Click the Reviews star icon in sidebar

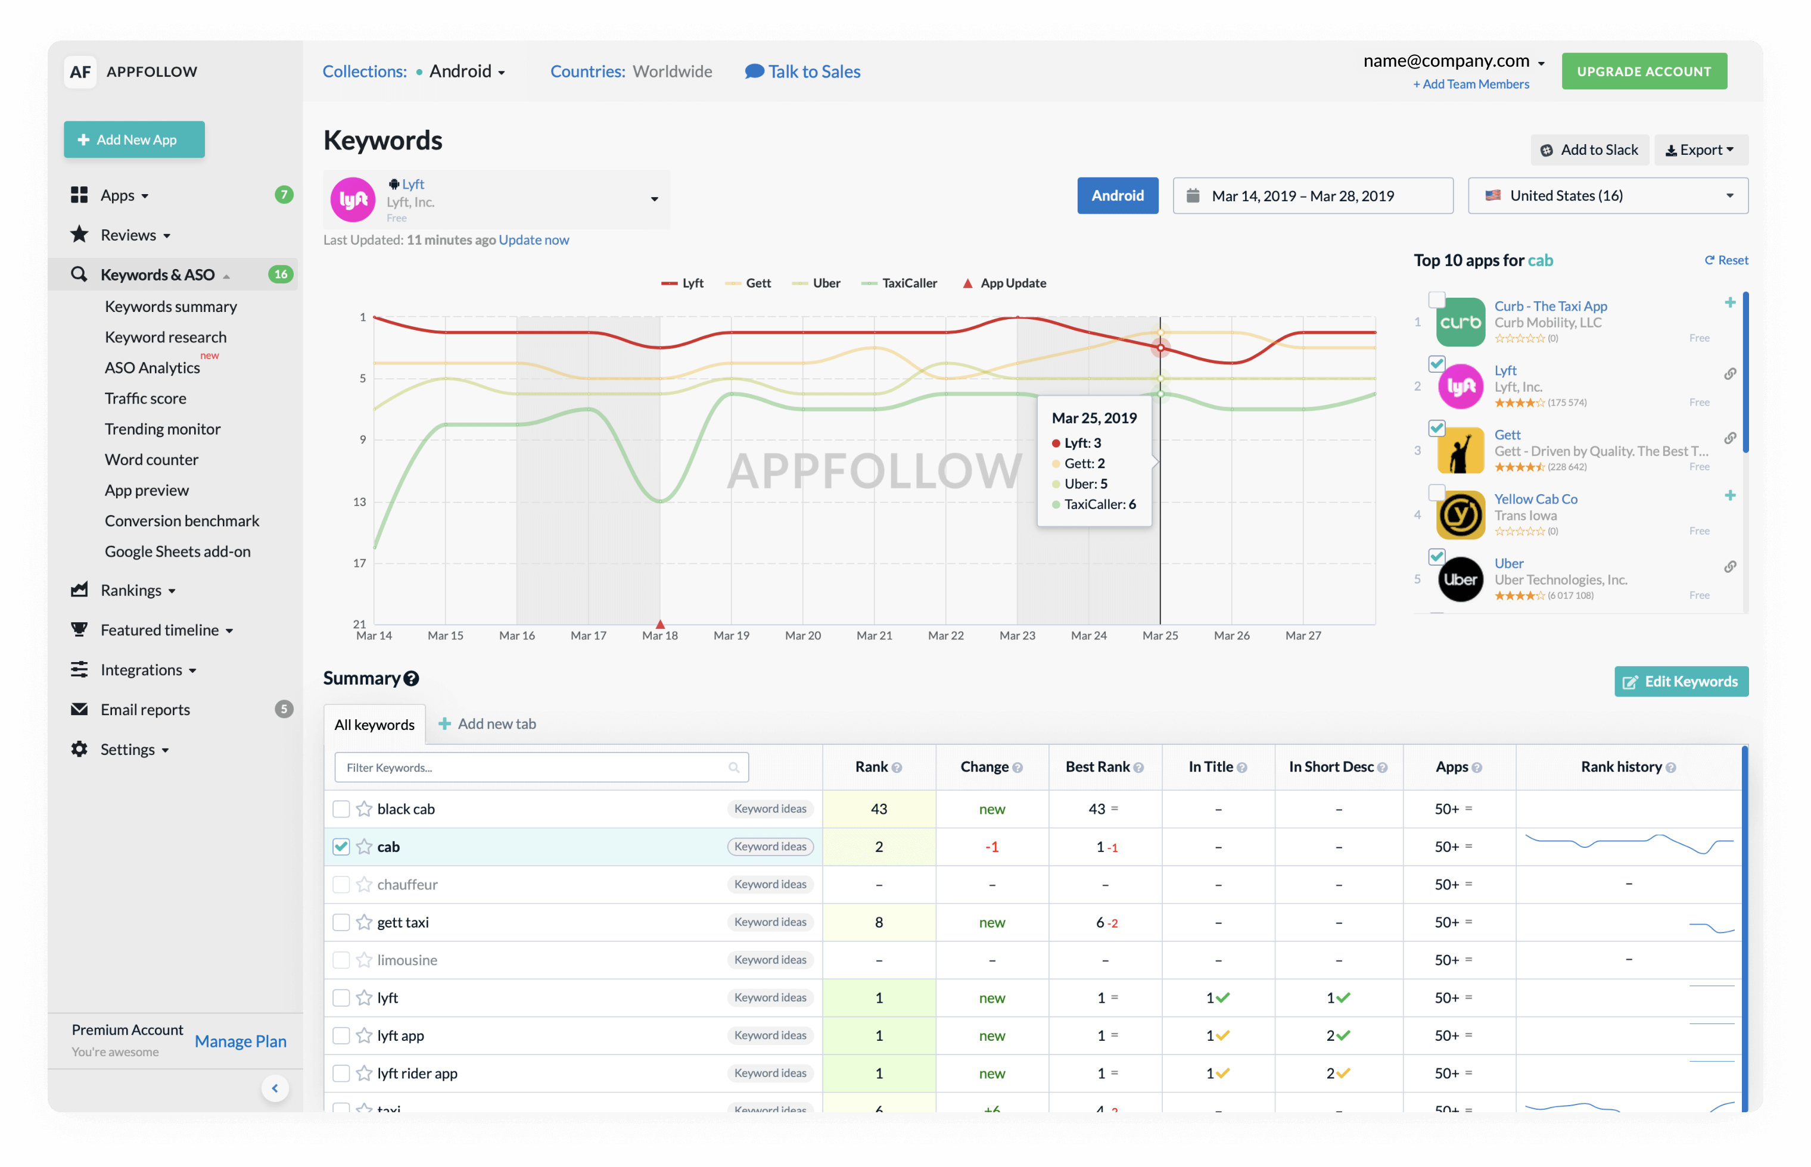pos(79,234)
